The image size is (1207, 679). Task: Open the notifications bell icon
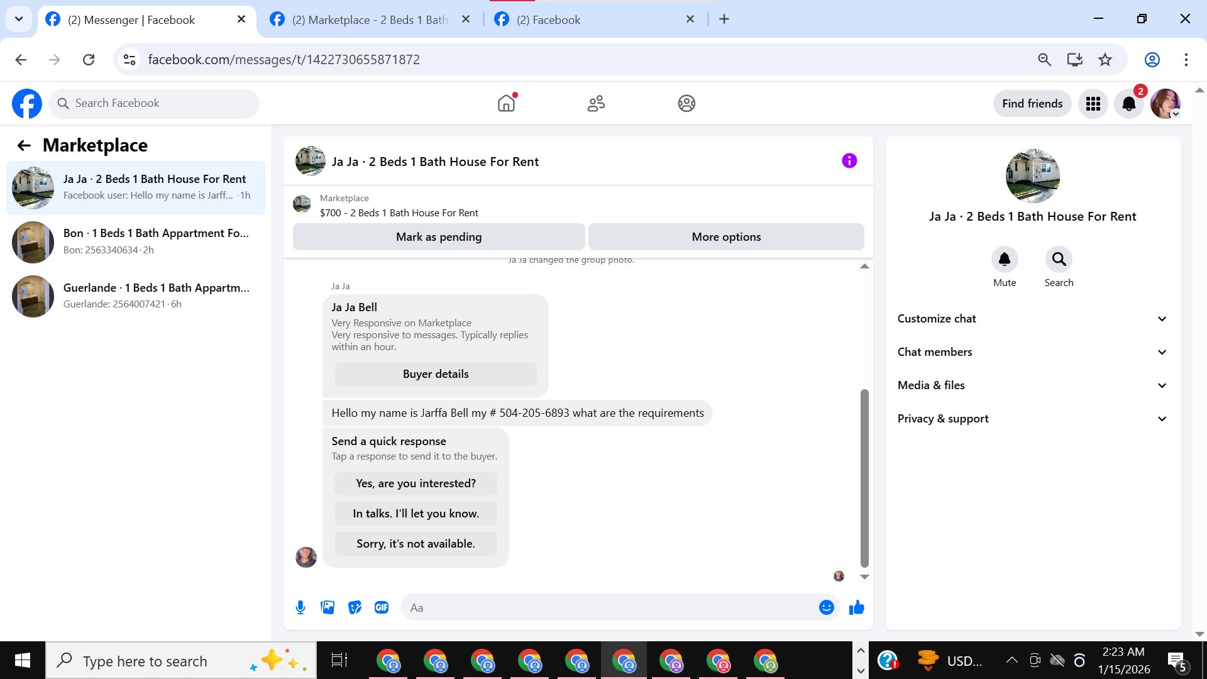(1129, 104)
